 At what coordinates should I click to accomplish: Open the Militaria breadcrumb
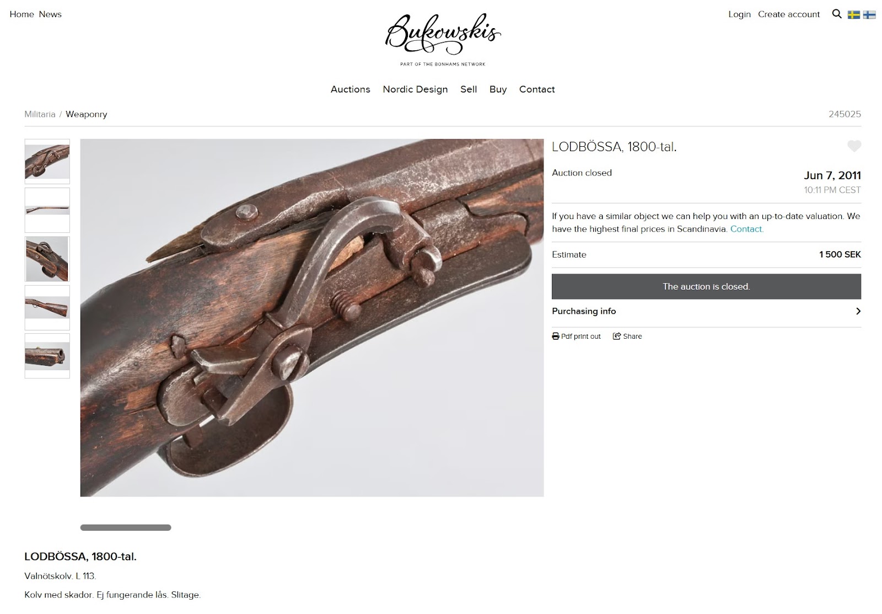tap(40, 114)
